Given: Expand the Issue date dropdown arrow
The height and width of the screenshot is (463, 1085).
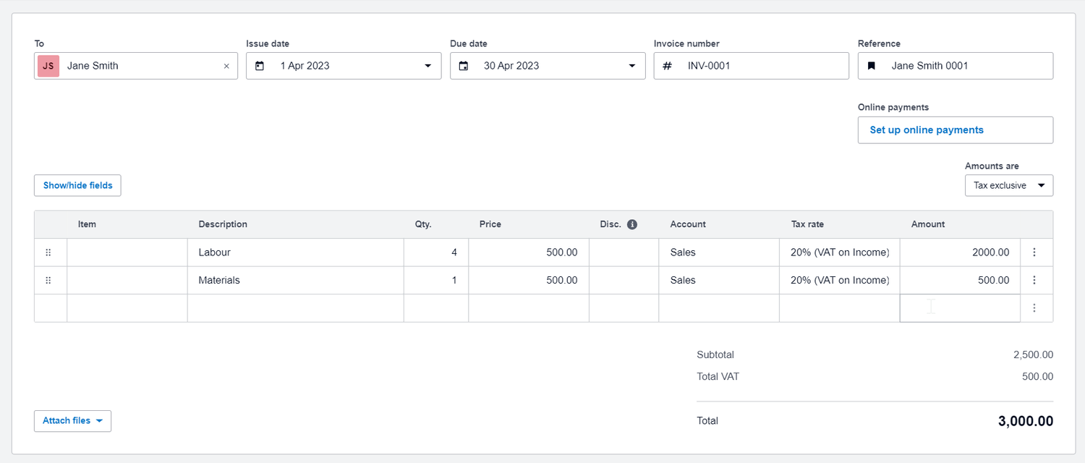Looking at the screenshot, I should [427, 66].
